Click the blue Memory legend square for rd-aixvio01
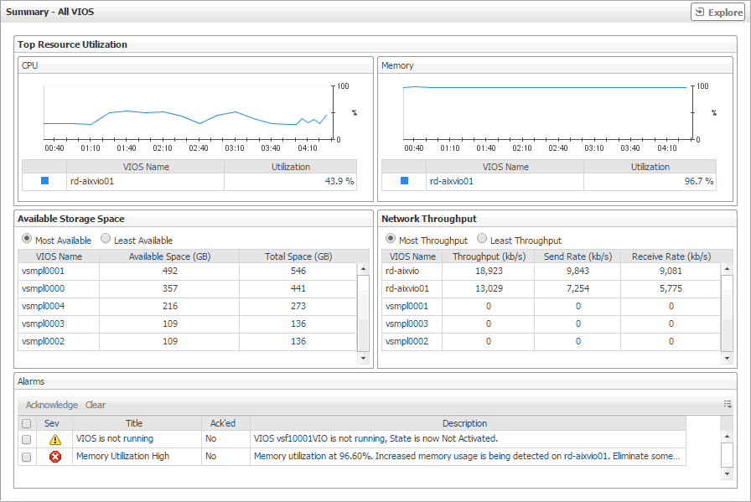751x502 pixels. pos(404,181)
